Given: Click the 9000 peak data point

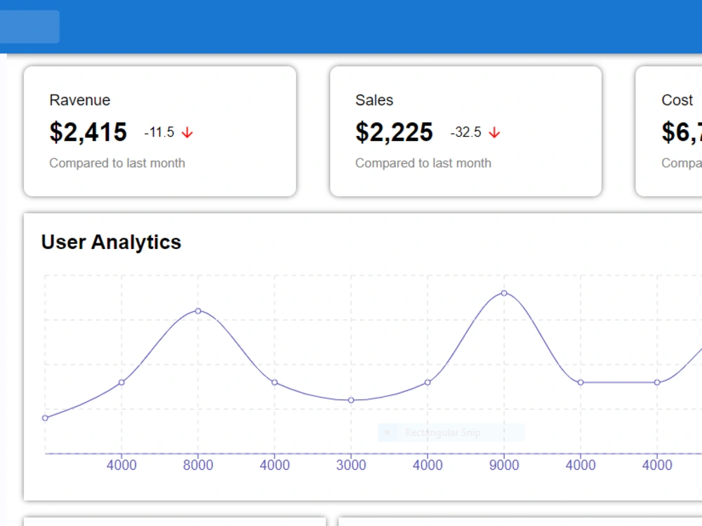Looking at the screenshot, I should click(x=504, y=293).
